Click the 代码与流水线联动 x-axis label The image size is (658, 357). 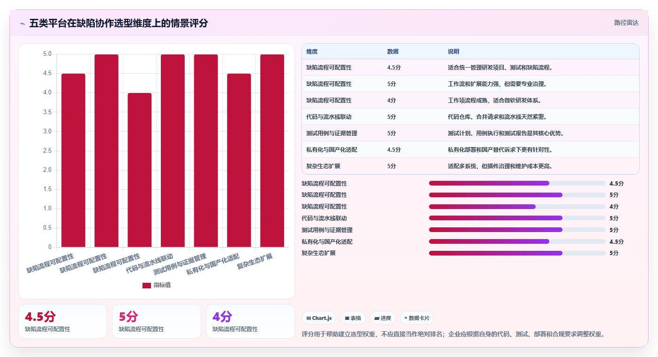(150, 264)
